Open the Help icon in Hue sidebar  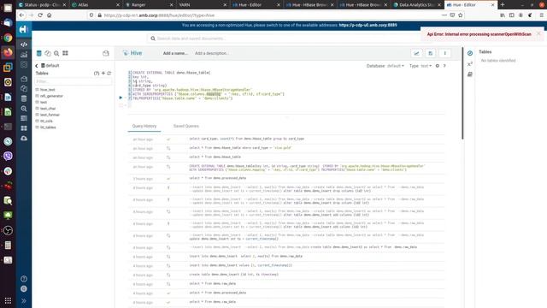point(24,279)
